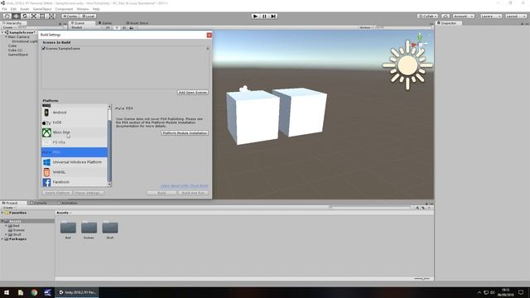The width and height of the screenshot is (530, 298).
Task: Select Cube (1) in the Hierarchy
Action: [x=15, y=50]
